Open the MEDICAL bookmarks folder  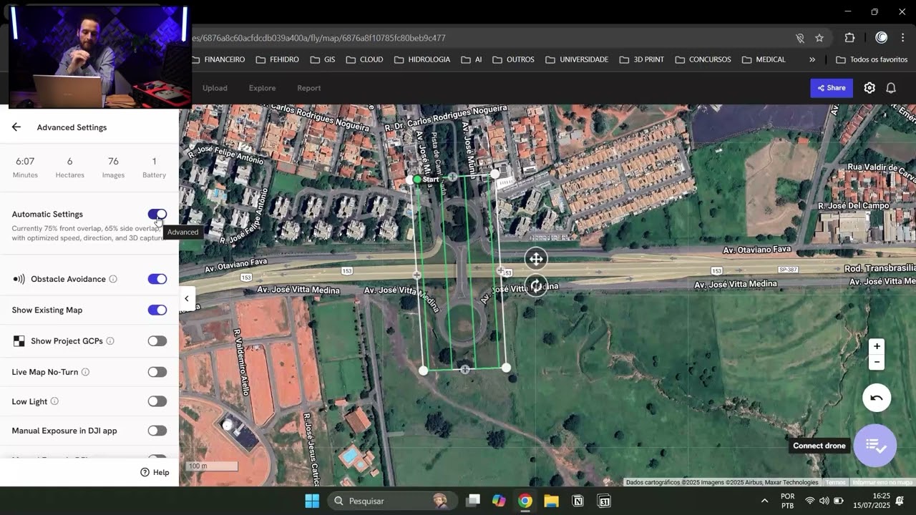(764, 59)
